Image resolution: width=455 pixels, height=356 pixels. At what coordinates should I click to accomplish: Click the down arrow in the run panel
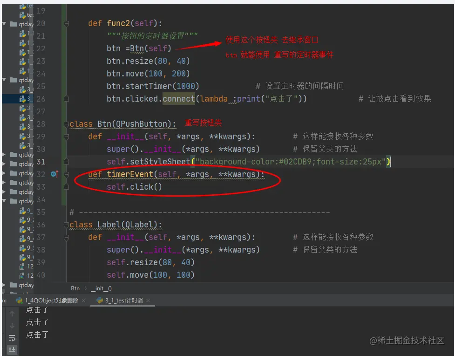12,326
